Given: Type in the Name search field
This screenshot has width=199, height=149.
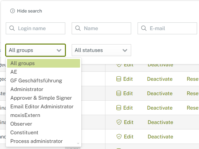Looking at the screenshot, I should tap(105, 28).
